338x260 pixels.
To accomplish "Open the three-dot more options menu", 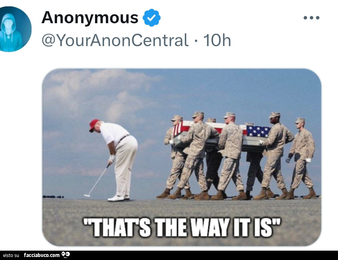I will (311, 18).
